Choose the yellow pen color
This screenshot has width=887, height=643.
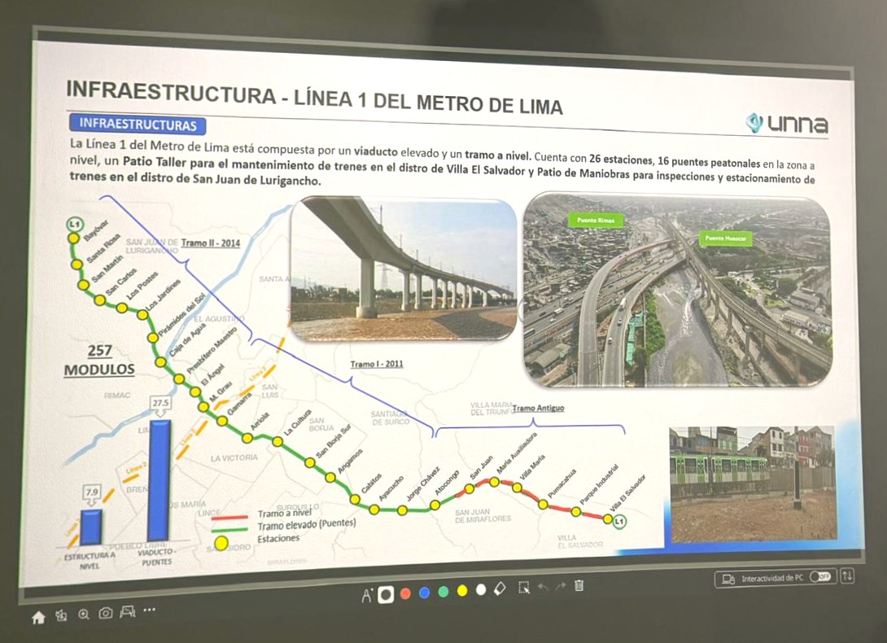click(x=462, y=591)
